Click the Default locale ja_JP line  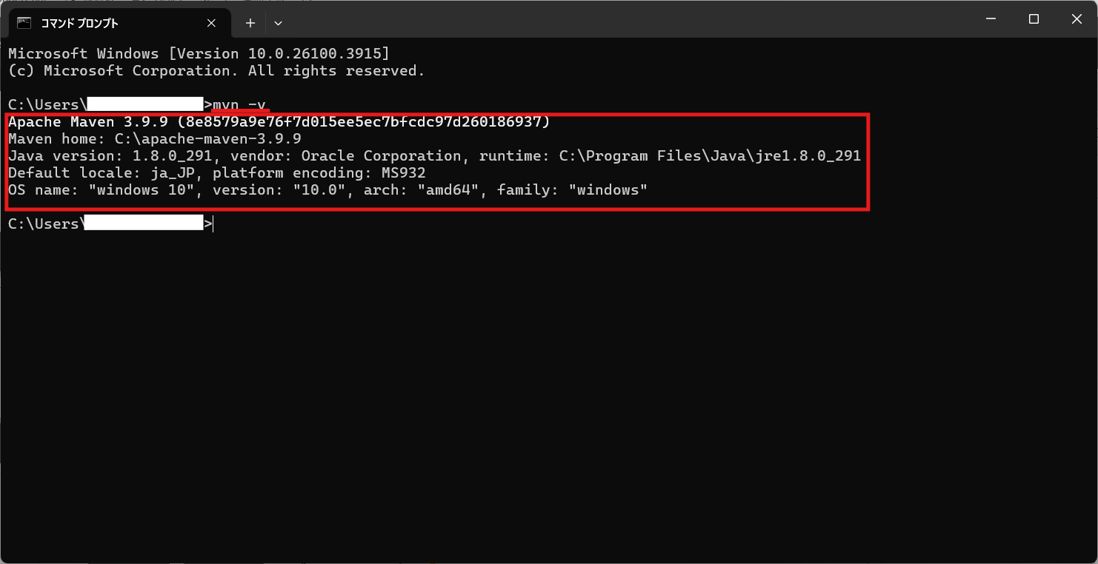(x=217, y=172)
